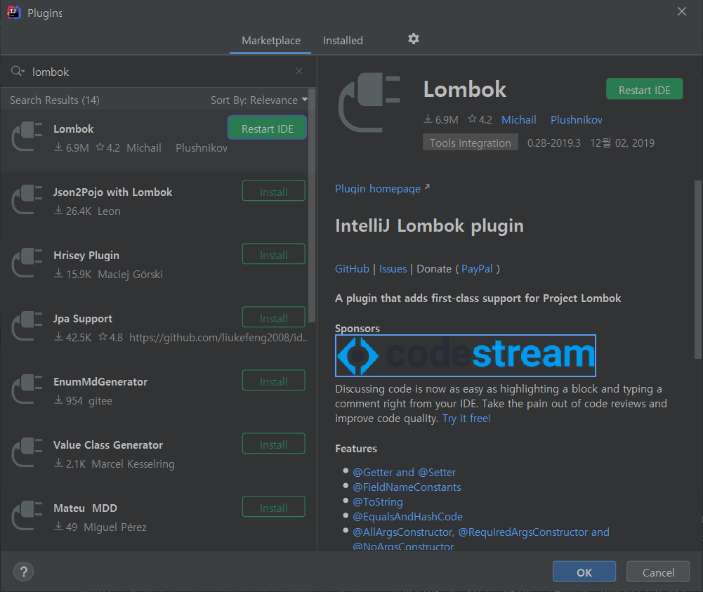
Task: Click Restart IDE in the details panel
Action: [644, 90]
